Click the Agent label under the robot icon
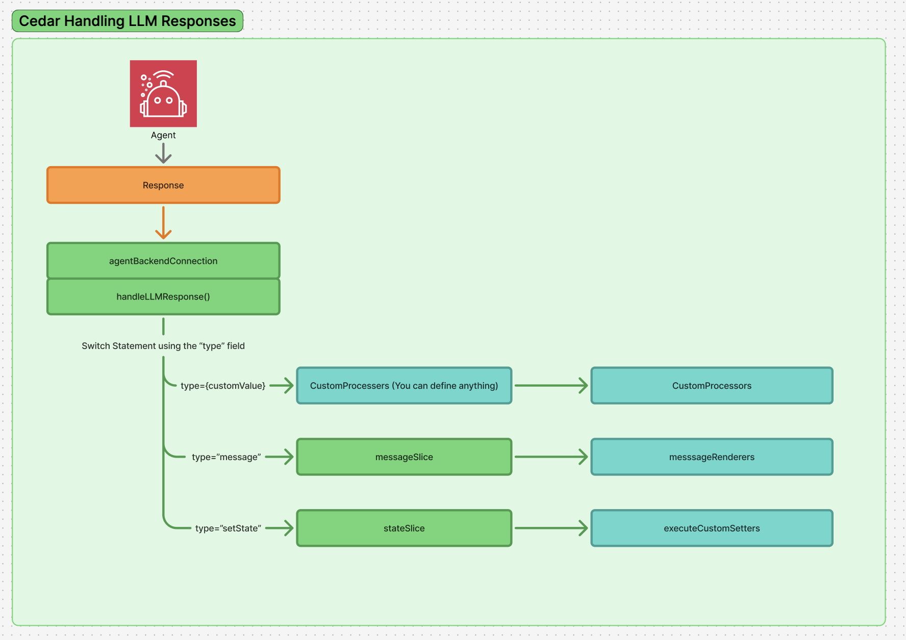The width and height of the screenshot is (906, 640). point(163,135)
